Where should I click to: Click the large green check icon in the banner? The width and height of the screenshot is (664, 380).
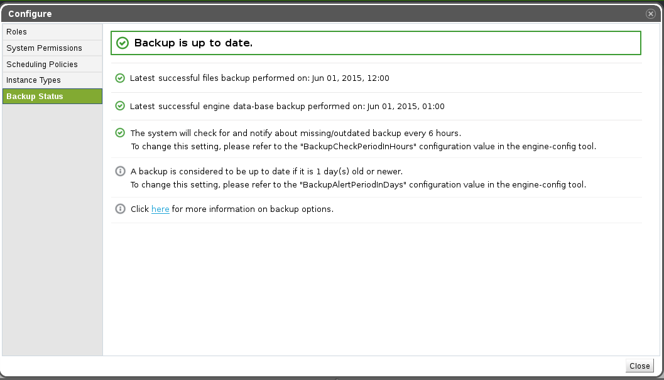coord(122,43)
